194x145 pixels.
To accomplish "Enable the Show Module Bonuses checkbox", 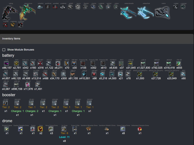I will (4, 49).
